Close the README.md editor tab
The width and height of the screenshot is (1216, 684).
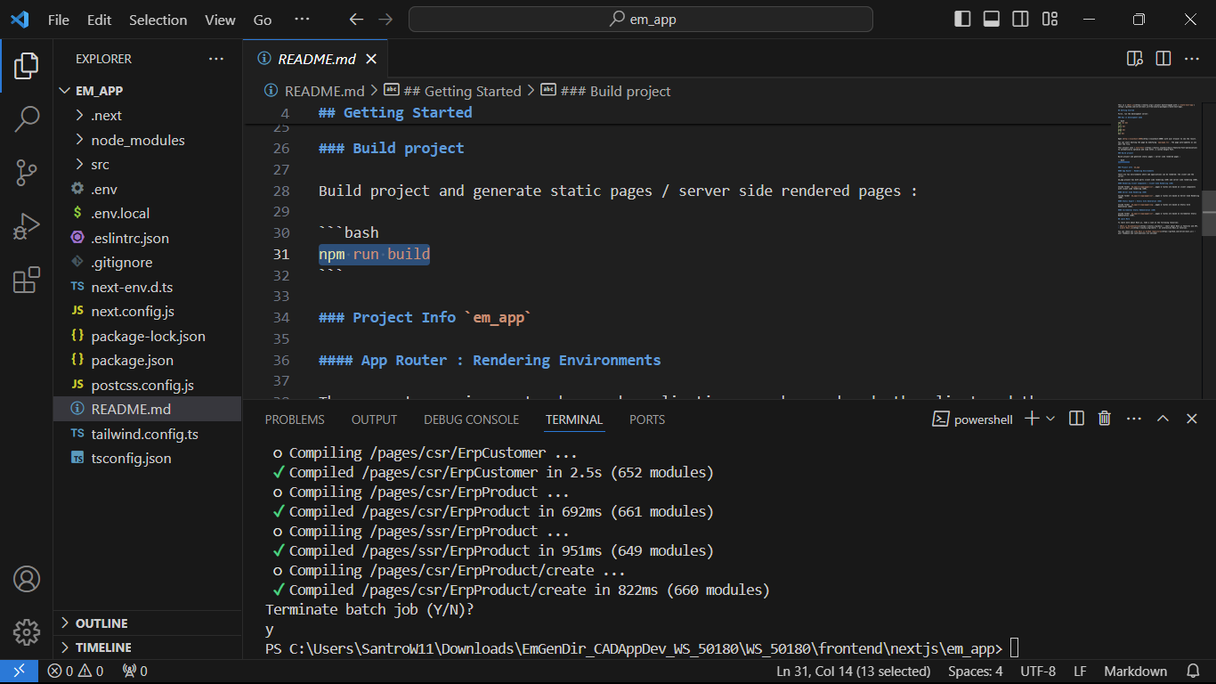371,59
